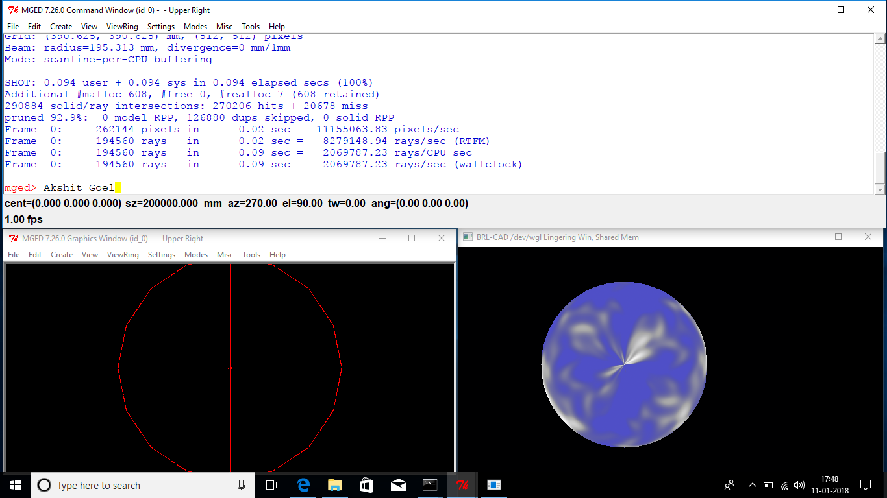Open Modes menu in Graphics Window
The width and height of the screenshot is (887, 498).
[x=196, y=255]
